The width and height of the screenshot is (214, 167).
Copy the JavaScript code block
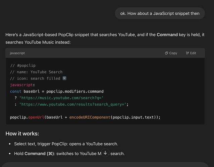[171, 53]
